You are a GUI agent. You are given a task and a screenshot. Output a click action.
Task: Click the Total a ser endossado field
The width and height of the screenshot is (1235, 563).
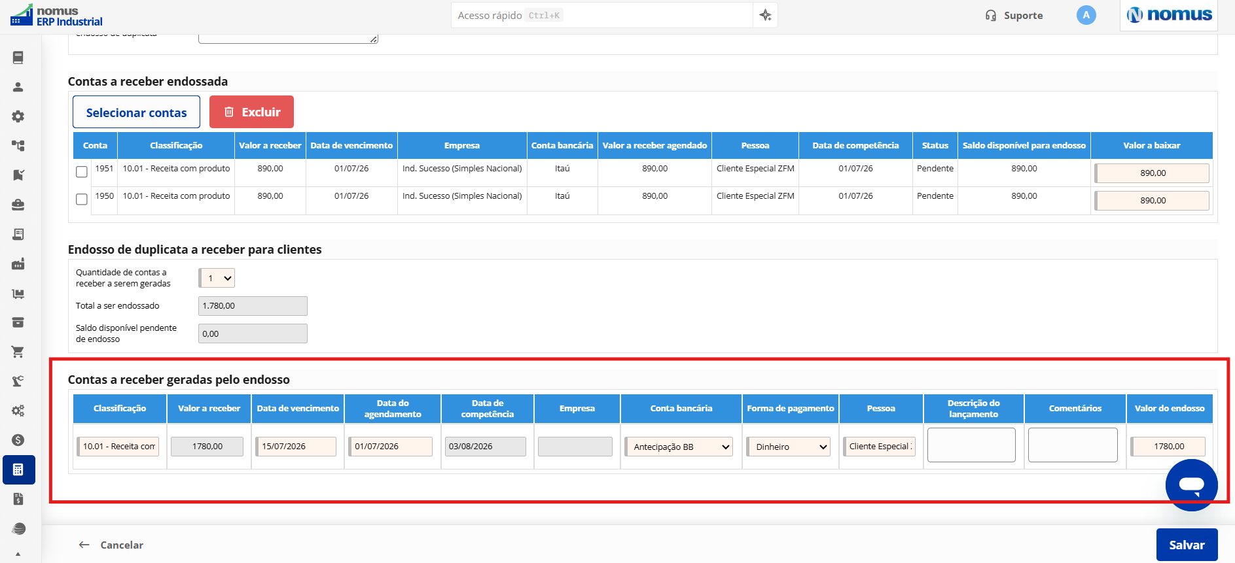(x=253, y=306)
